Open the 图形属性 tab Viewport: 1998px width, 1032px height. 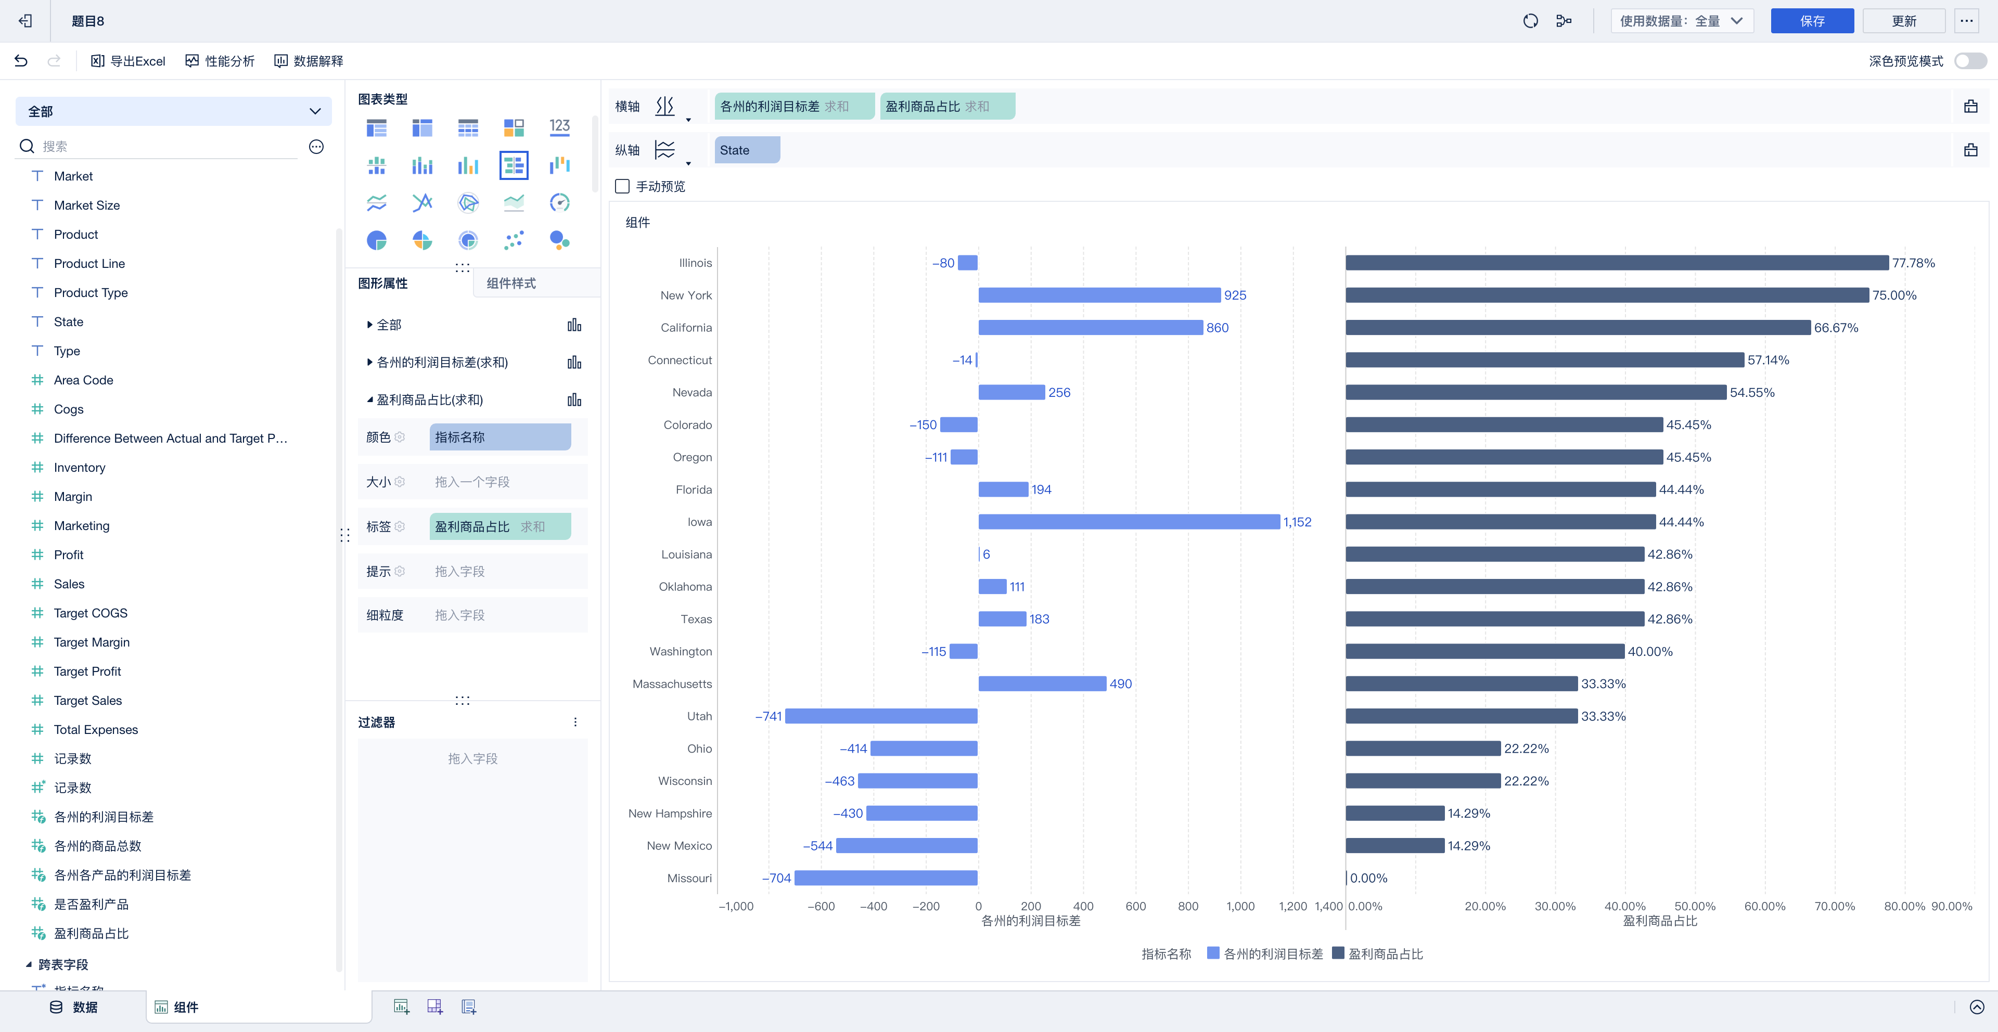pos(382,283)
